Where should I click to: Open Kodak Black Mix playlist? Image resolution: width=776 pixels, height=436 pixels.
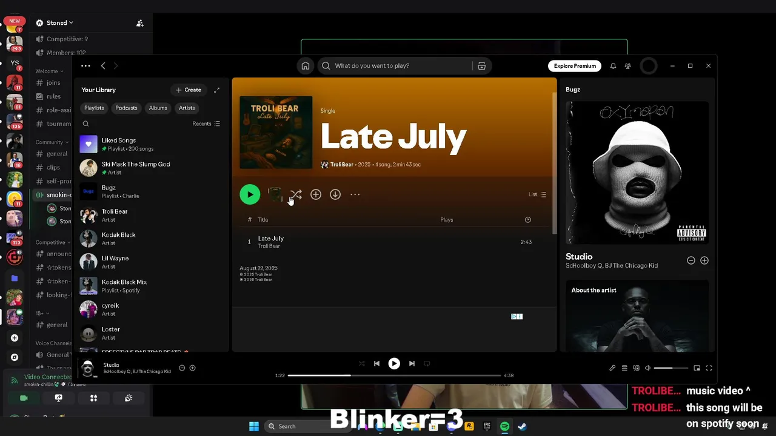(152, 286)
